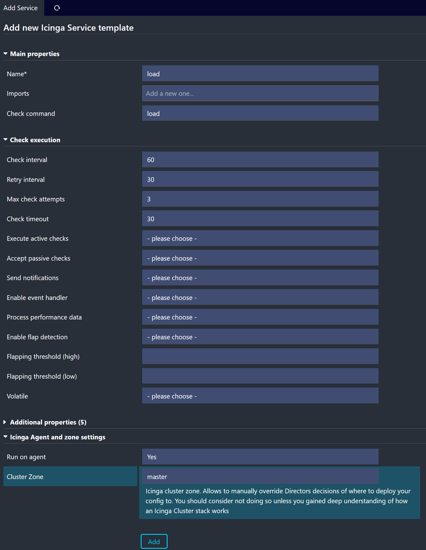Screen dimensions: 426x550
Task: Open the Accept passive checks dropdown
Action: 260,258
